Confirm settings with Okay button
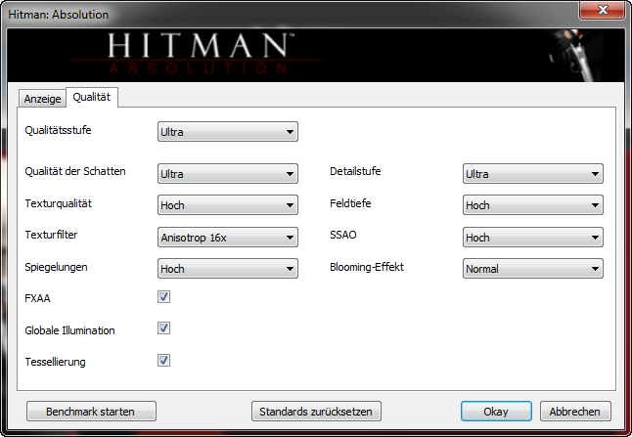 496,412
